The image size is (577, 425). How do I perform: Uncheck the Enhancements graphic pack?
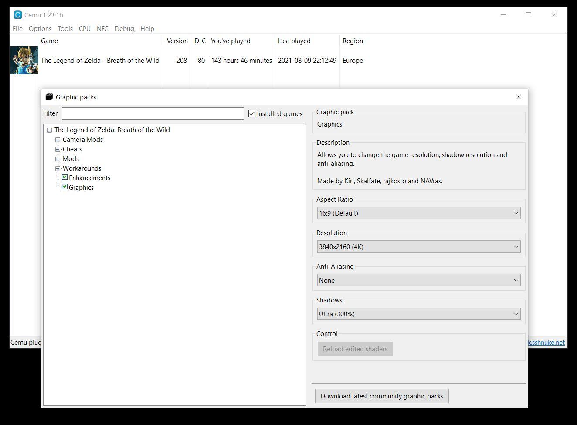point(64,177)
